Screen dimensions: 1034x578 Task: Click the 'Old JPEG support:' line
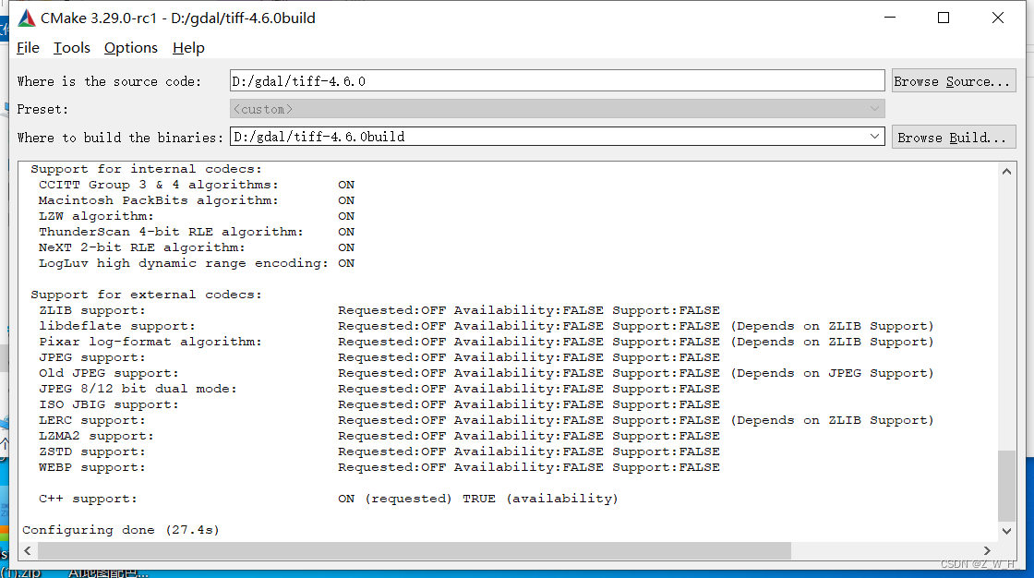486,373
